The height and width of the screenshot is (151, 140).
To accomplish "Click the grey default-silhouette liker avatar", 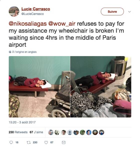I will 70,132.
